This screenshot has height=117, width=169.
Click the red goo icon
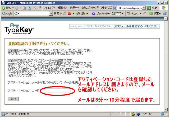70,13
